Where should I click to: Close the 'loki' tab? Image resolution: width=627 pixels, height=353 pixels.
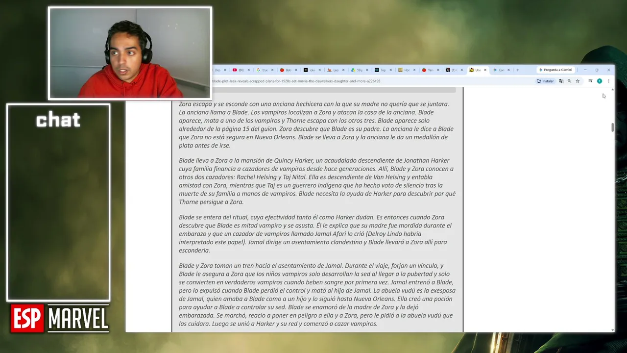coord(320,70)
